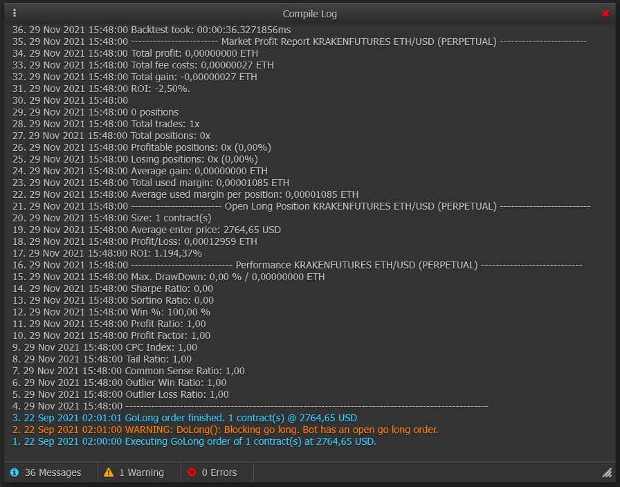Click the Max. DrawDown log line
The height and width of the screenshot is (487, 620).
(x=168, y=277)
